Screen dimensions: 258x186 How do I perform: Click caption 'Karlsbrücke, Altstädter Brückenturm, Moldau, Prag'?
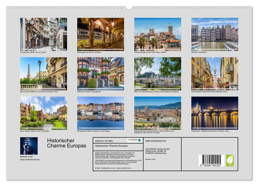pos(210,131)
